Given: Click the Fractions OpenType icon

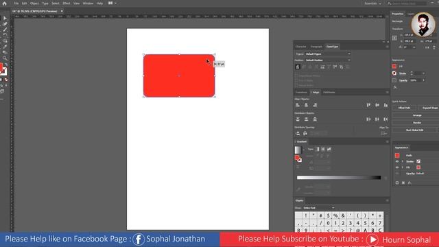Looking at the screenshot, I should [x=342, y=67].
